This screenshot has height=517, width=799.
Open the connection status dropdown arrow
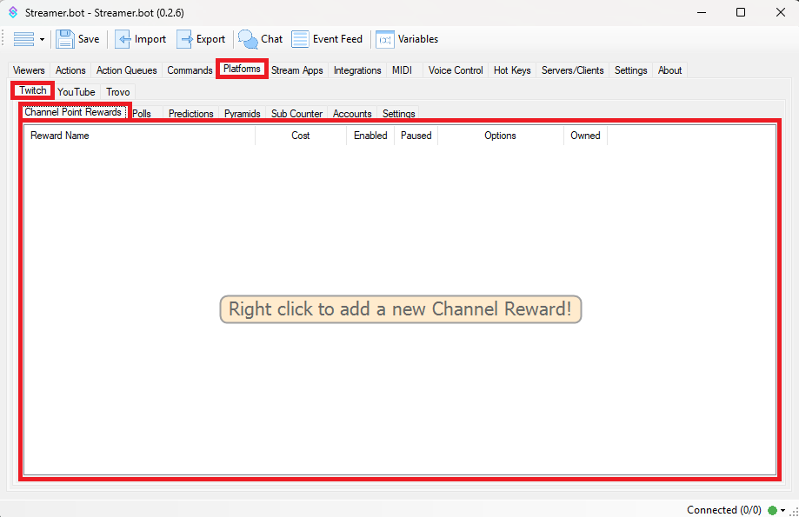[x=783, y=510]
